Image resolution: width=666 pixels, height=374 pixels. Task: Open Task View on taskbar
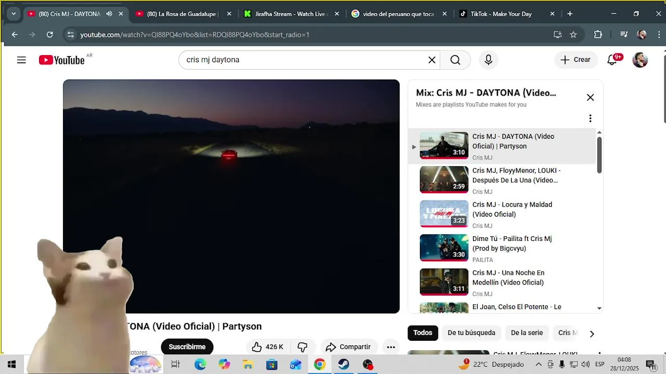tap(175, 365)
